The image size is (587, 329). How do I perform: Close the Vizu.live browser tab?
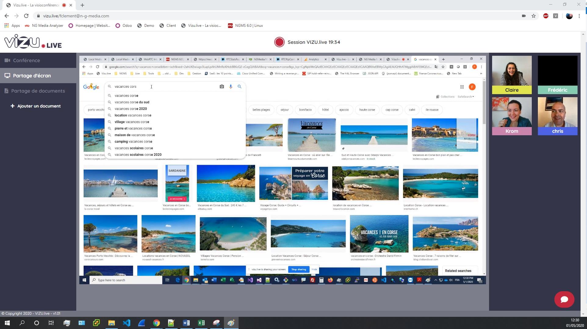tap(71, 5)
